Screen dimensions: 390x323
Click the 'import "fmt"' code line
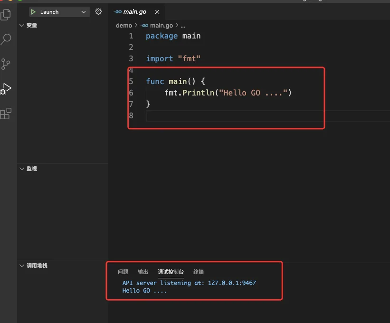click(173, 59)
